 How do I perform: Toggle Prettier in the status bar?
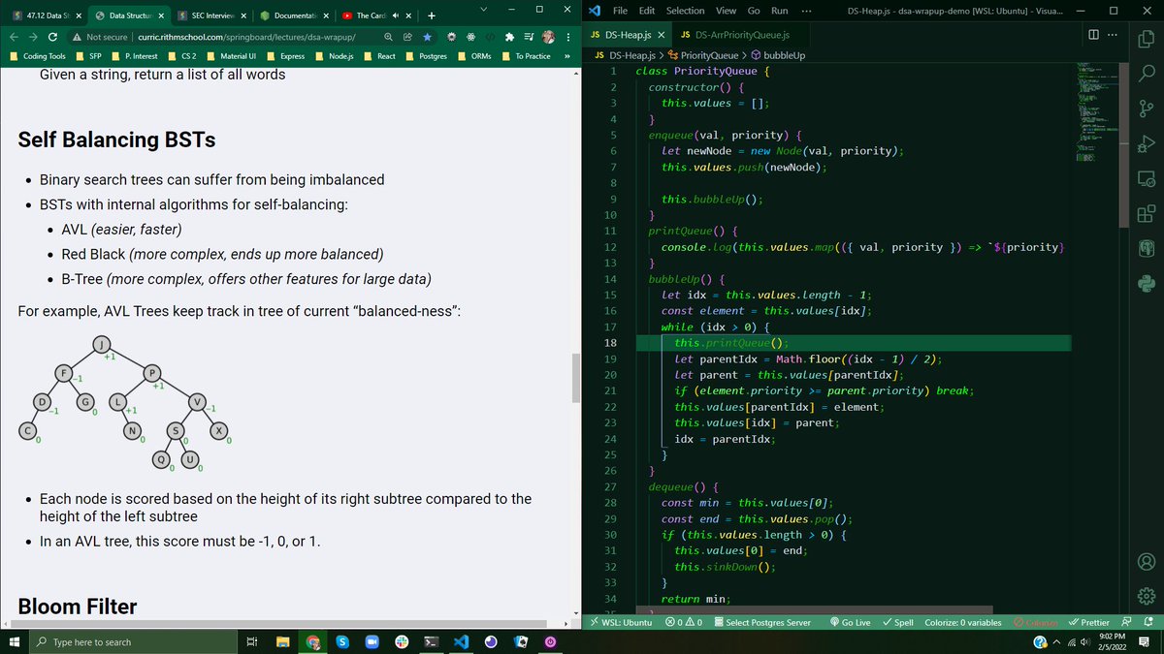(1088, 622)
